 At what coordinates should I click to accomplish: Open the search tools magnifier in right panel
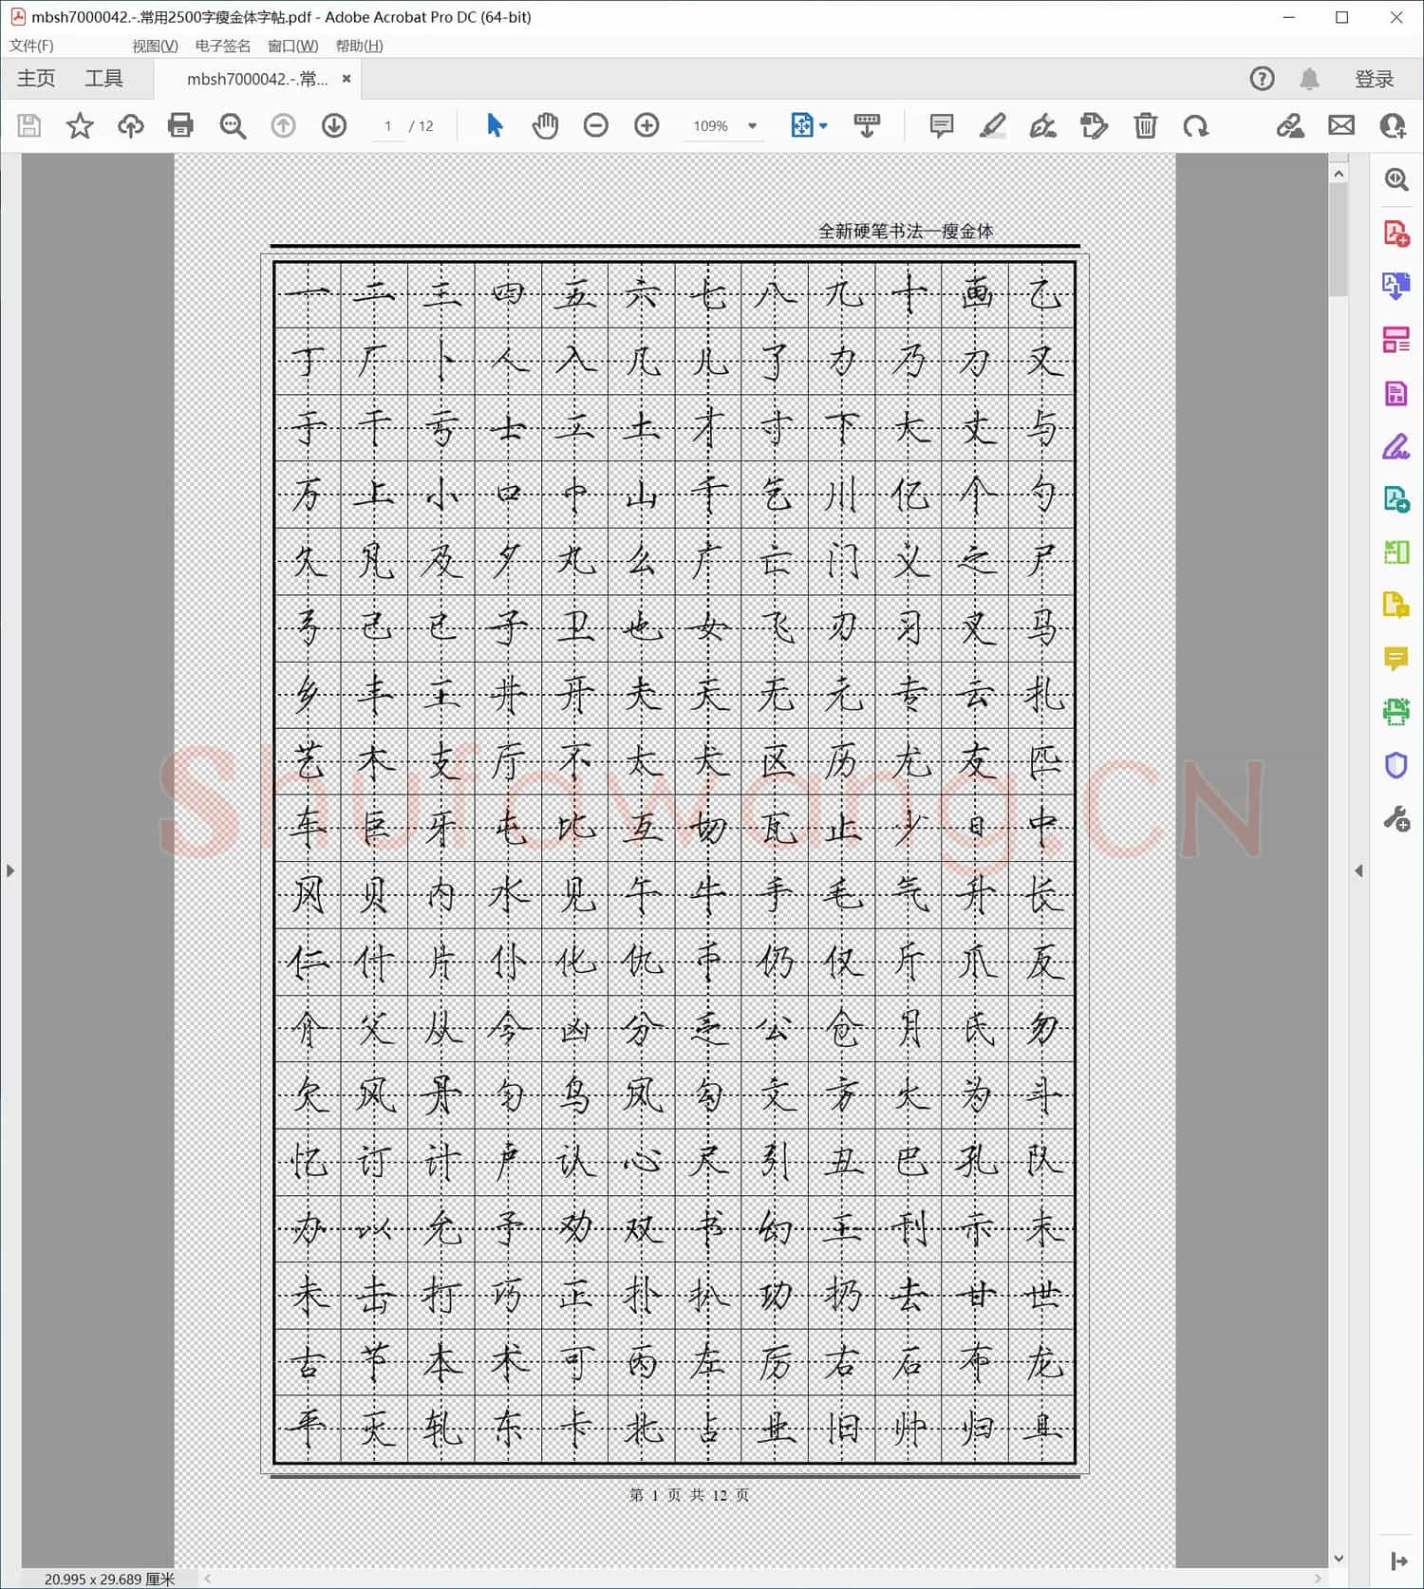(x=1396, y=179)
